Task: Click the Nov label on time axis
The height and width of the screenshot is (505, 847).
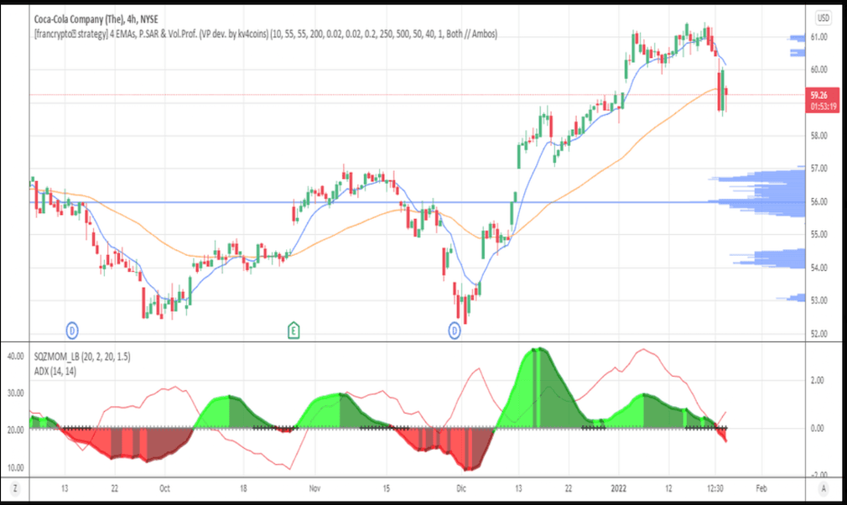Action: point(314,488)
